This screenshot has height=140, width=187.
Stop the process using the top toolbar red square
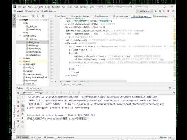168,11
